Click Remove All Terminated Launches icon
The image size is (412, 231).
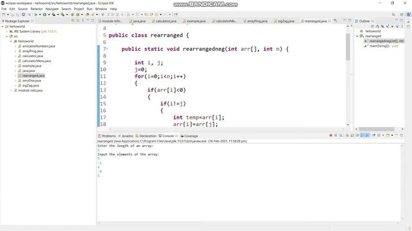point(341,135)
